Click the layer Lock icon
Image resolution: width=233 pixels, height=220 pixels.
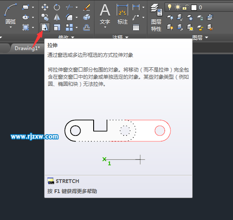click(200, 18)
